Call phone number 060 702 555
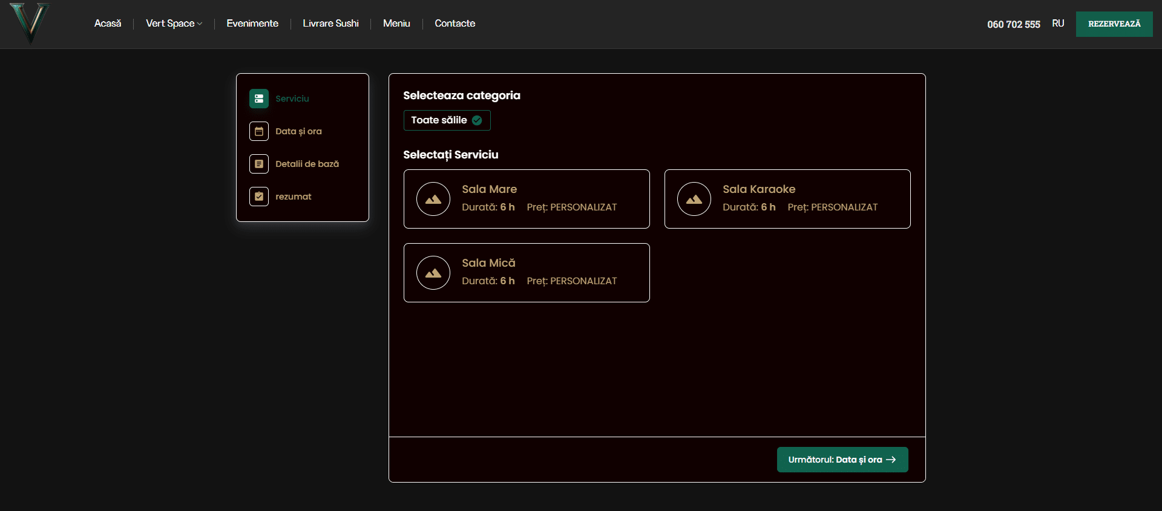Image resolution: width=1162 pixels, height=511 pixels. coord(1014,24)
